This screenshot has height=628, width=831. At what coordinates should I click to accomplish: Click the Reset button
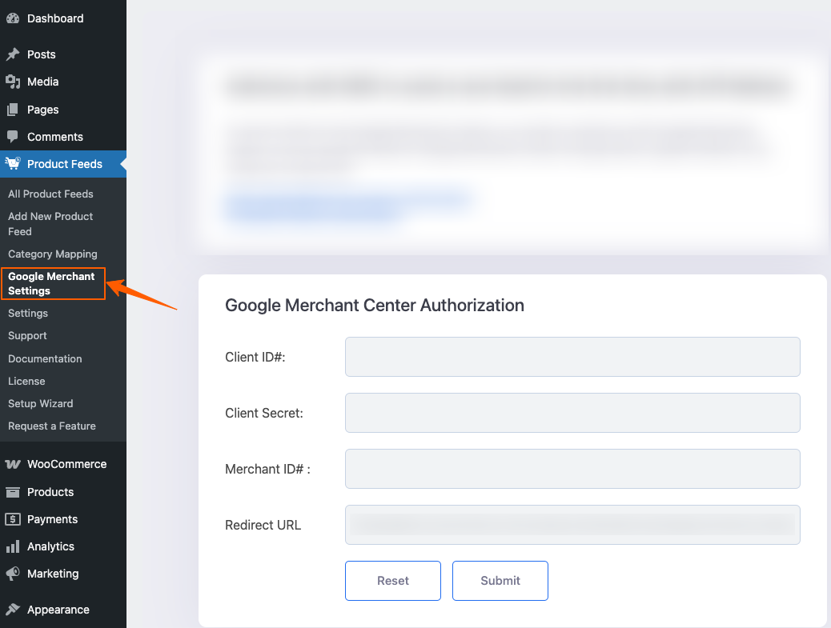pyautogui.click(x=393, y=581)
